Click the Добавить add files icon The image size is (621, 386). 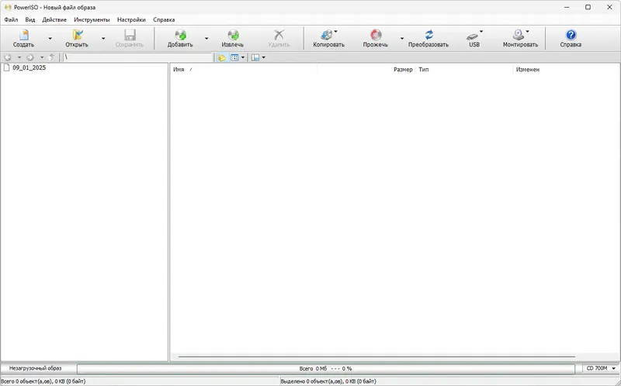(x=180, y=35)
